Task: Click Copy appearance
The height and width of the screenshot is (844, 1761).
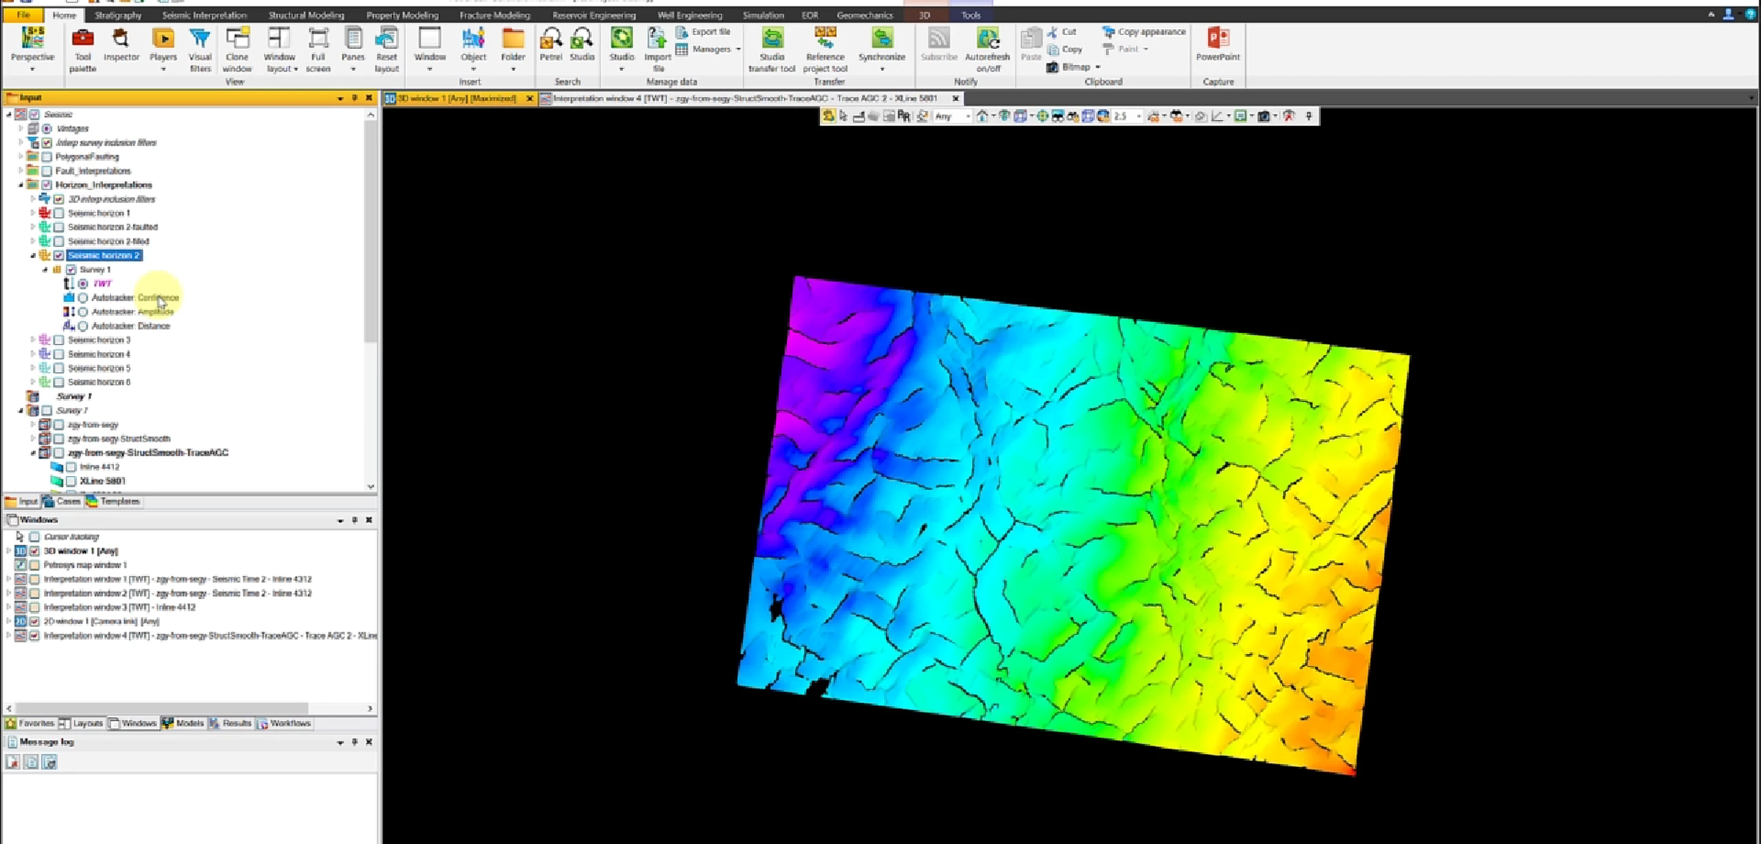Action: tap(1144, 32)
